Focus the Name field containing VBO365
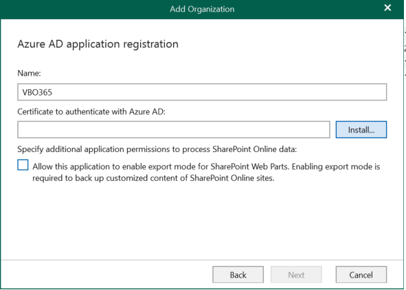Image resolution: width=406 pixels, height=290 pixels. (202, 92)
